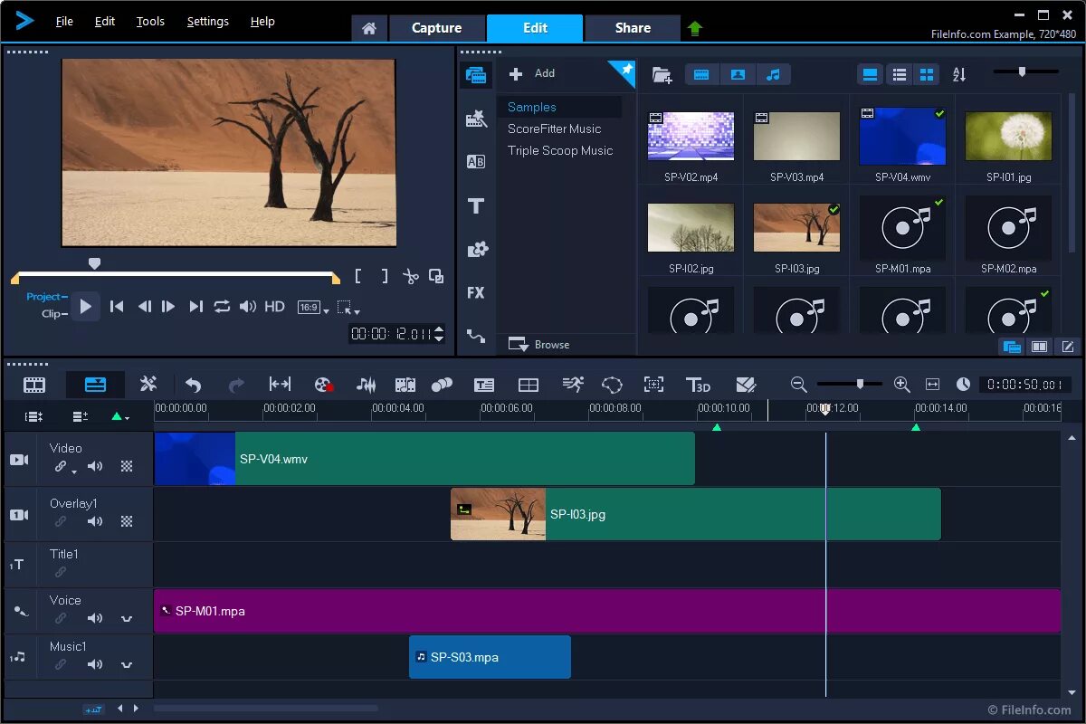Select the ScoreFitter Music folder
This screenshot has height=724, width=1086.
pos(554,129)
